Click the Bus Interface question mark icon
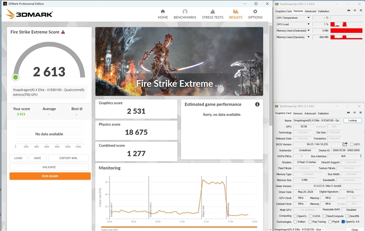 tap(360, 156)
